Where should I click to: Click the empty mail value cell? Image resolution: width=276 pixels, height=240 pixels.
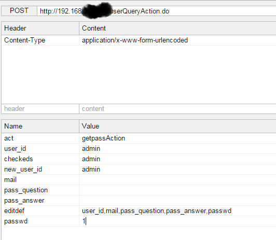tap(177, 180)
